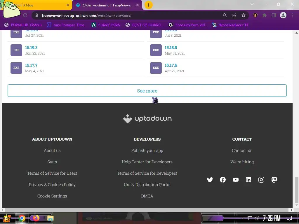Screen dimensions: 299x224
Task: View site info via the lock icon
Action: [37, 15]
